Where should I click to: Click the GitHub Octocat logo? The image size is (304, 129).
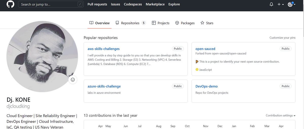(x=10, y=4)
